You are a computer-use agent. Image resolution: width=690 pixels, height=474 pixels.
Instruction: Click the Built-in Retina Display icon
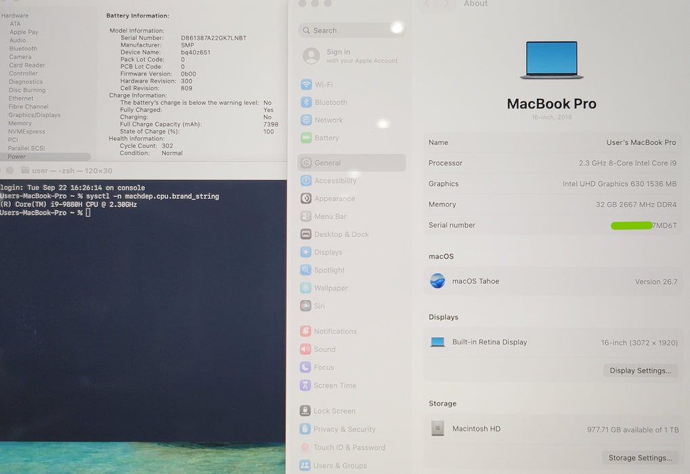437,342
